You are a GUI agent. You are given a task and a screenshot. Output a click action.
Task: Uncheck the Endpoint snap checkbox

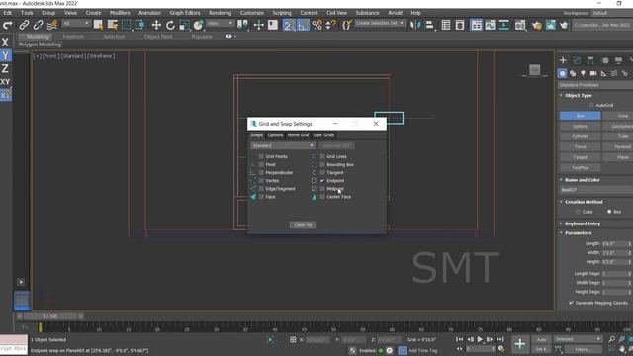pos(322,181)
